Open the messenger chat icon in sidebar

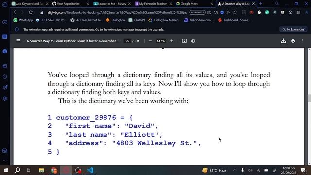5,52
